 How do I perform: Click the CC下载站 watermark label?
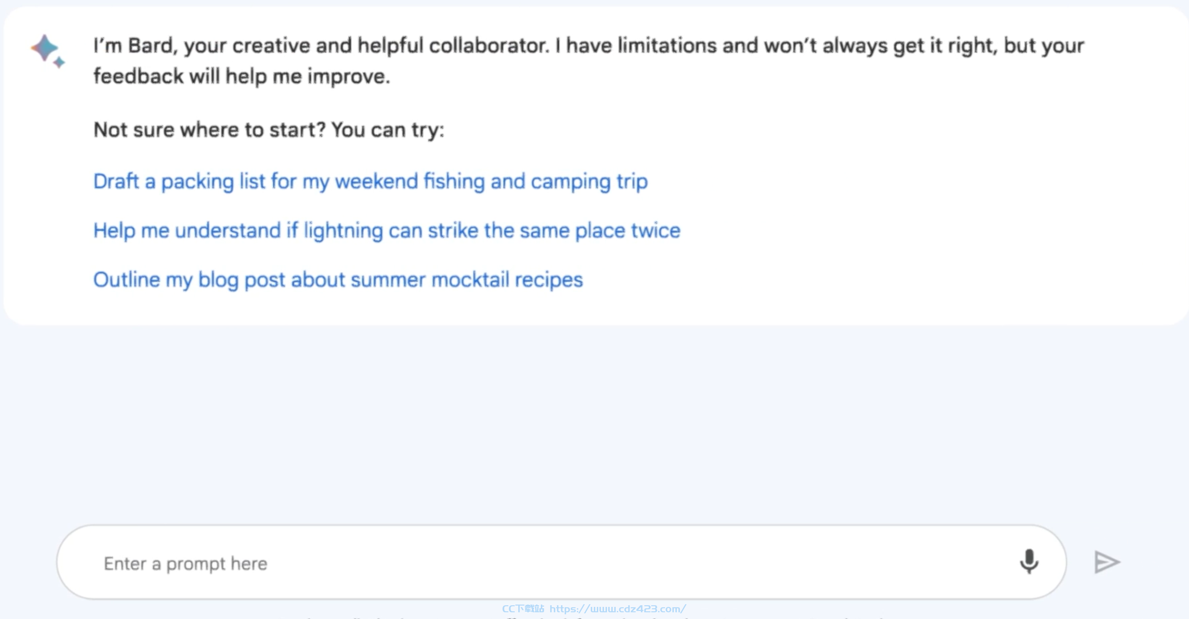pyautogui.click(x=523, y=609)
